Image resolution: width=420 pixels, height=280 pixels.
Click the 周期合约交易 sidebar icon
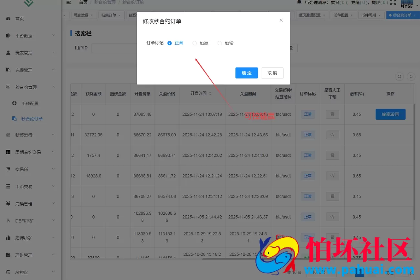click(8, 152)
